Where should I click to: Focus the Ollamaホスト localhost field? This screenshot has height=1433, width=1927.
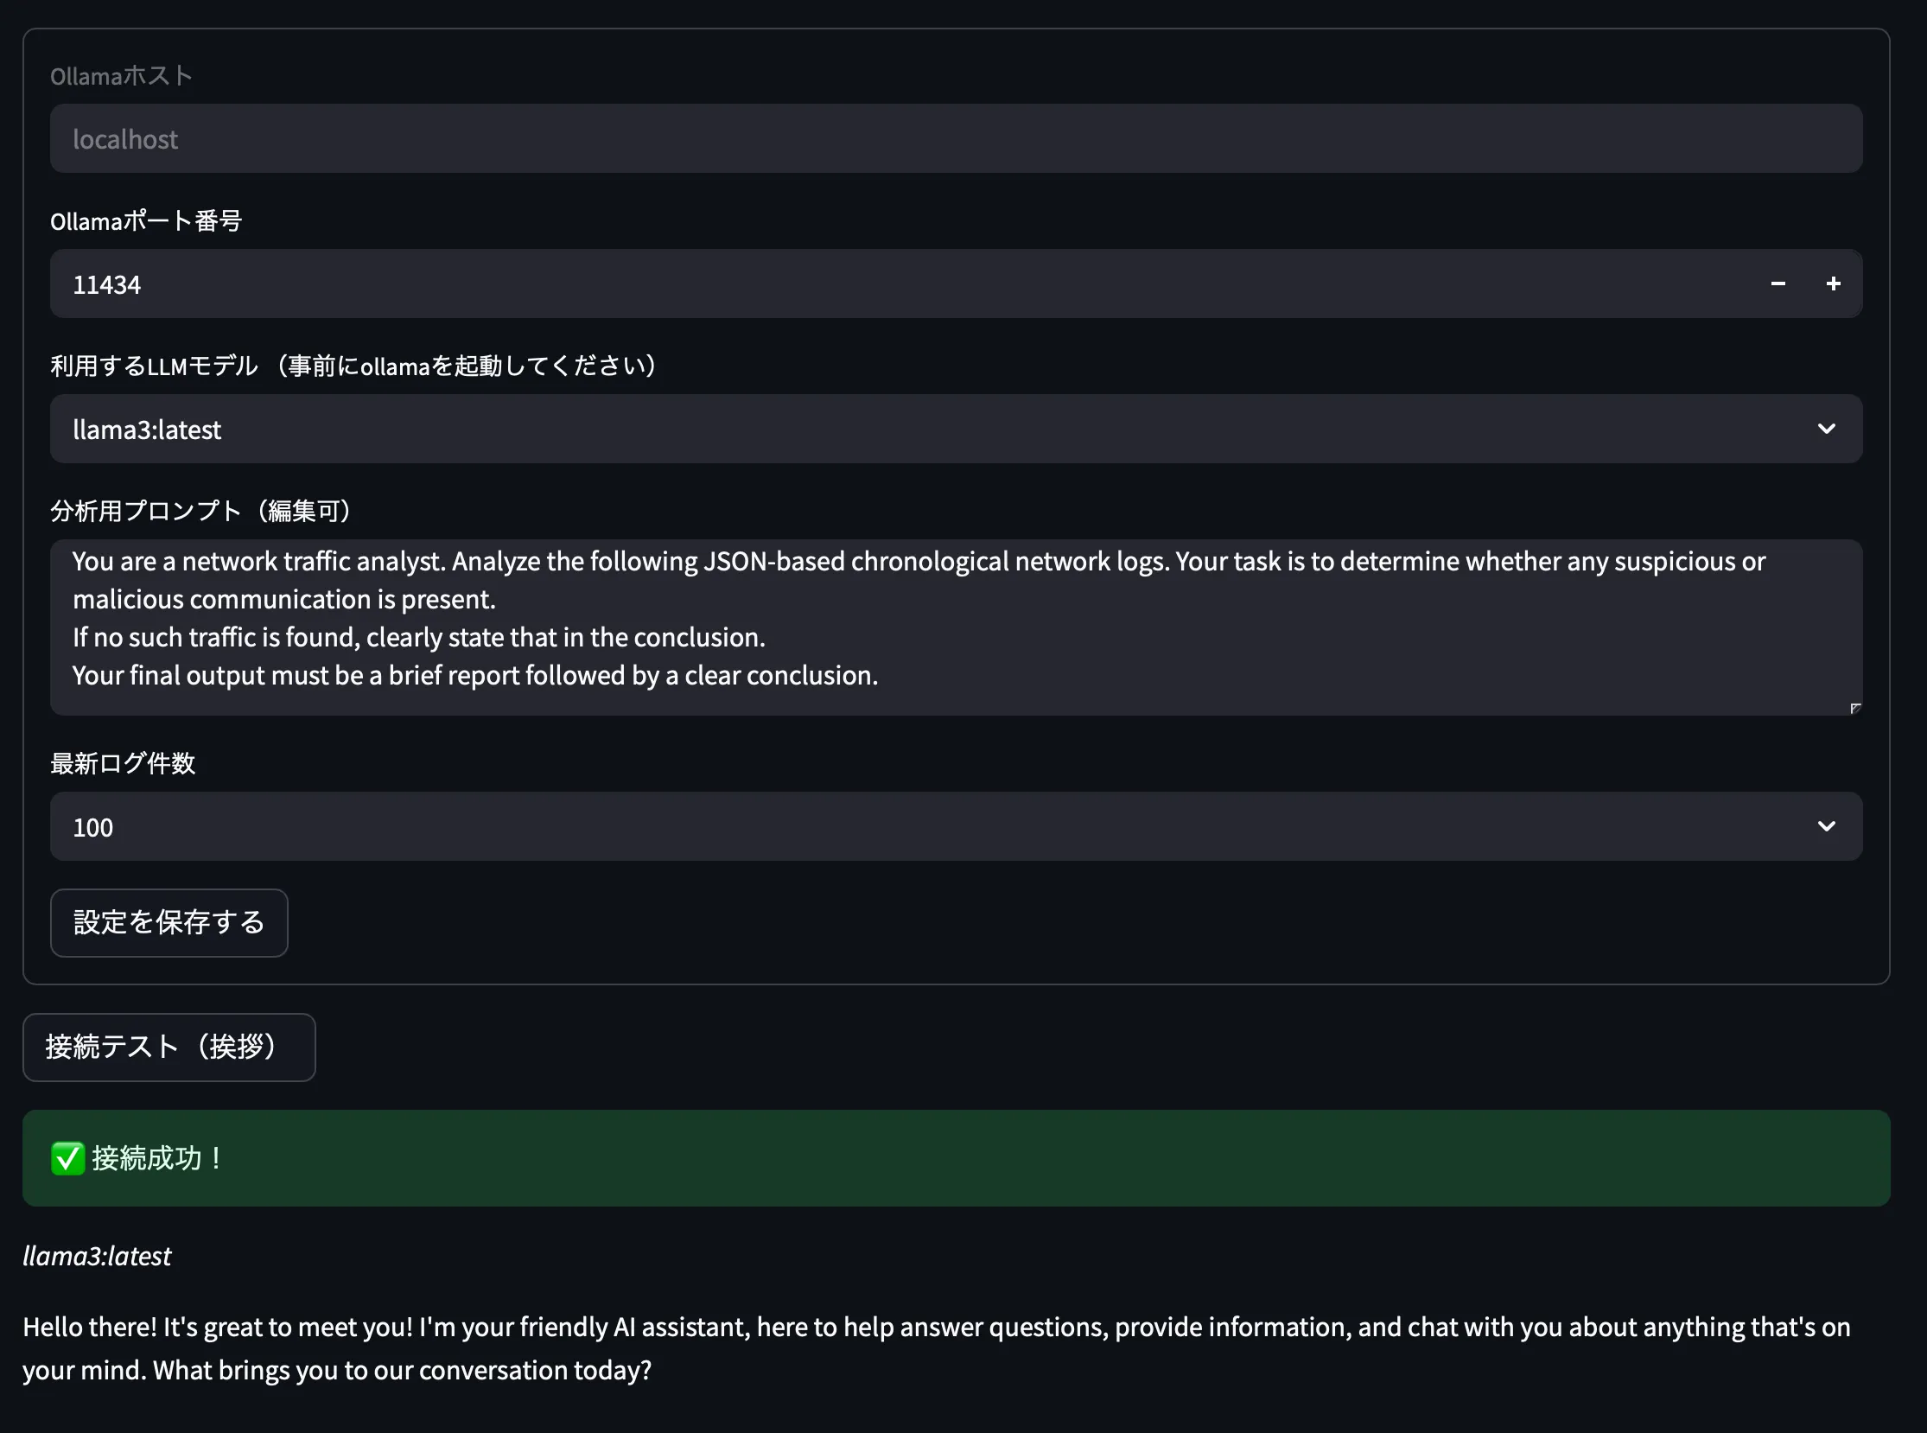pos(954,139)
